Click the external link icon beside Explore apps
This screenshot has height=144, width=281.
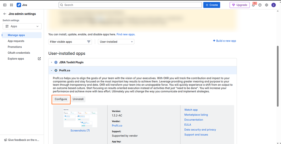(39, 59)
